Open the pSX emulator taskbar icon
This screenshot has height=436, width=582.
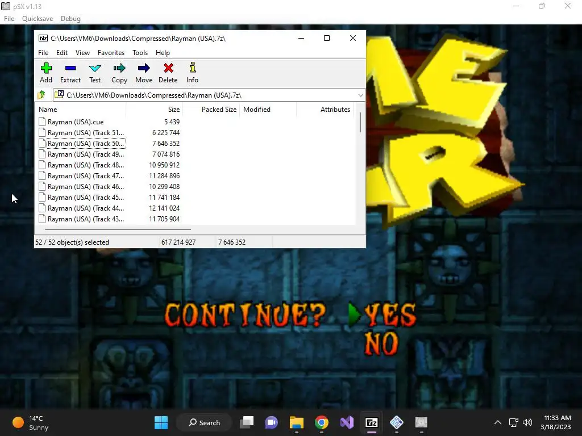pyautogui.click(x=421, y=422)
